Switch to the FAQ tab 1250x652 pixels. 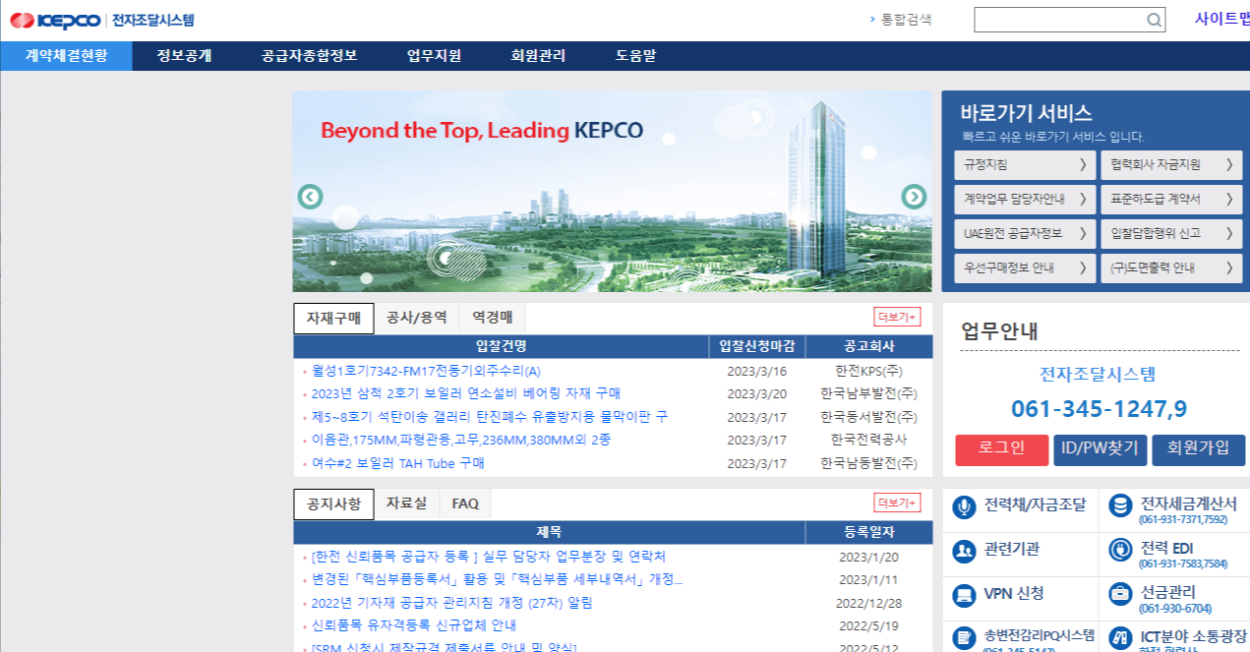point(465,504)
